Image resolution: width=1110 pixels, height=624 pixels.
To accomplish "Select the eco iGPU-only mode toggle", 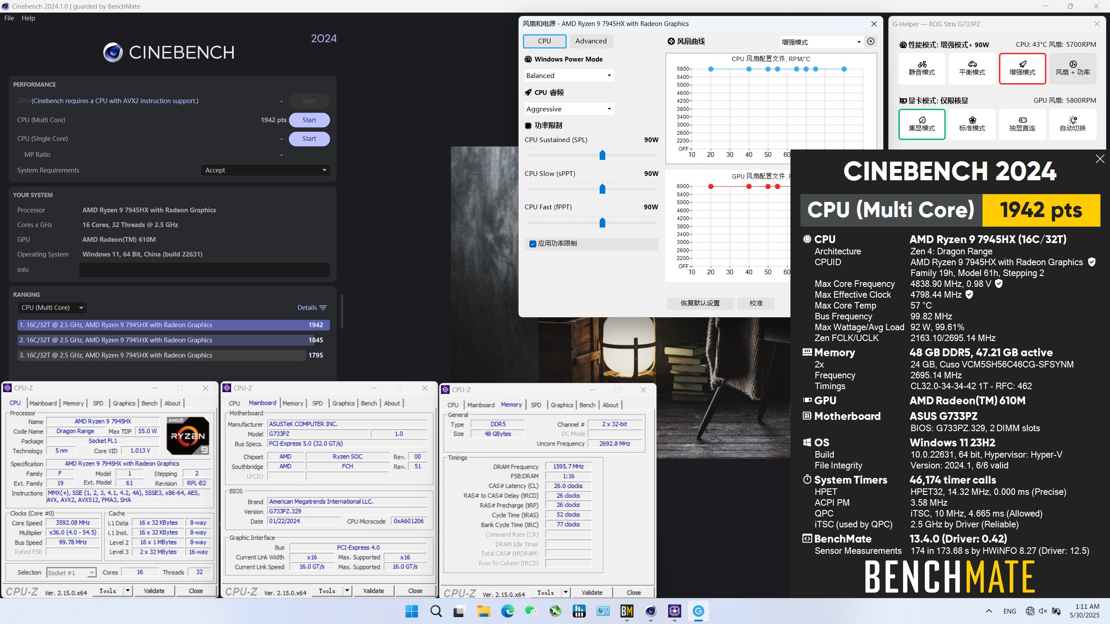I will tap(922, 124).
